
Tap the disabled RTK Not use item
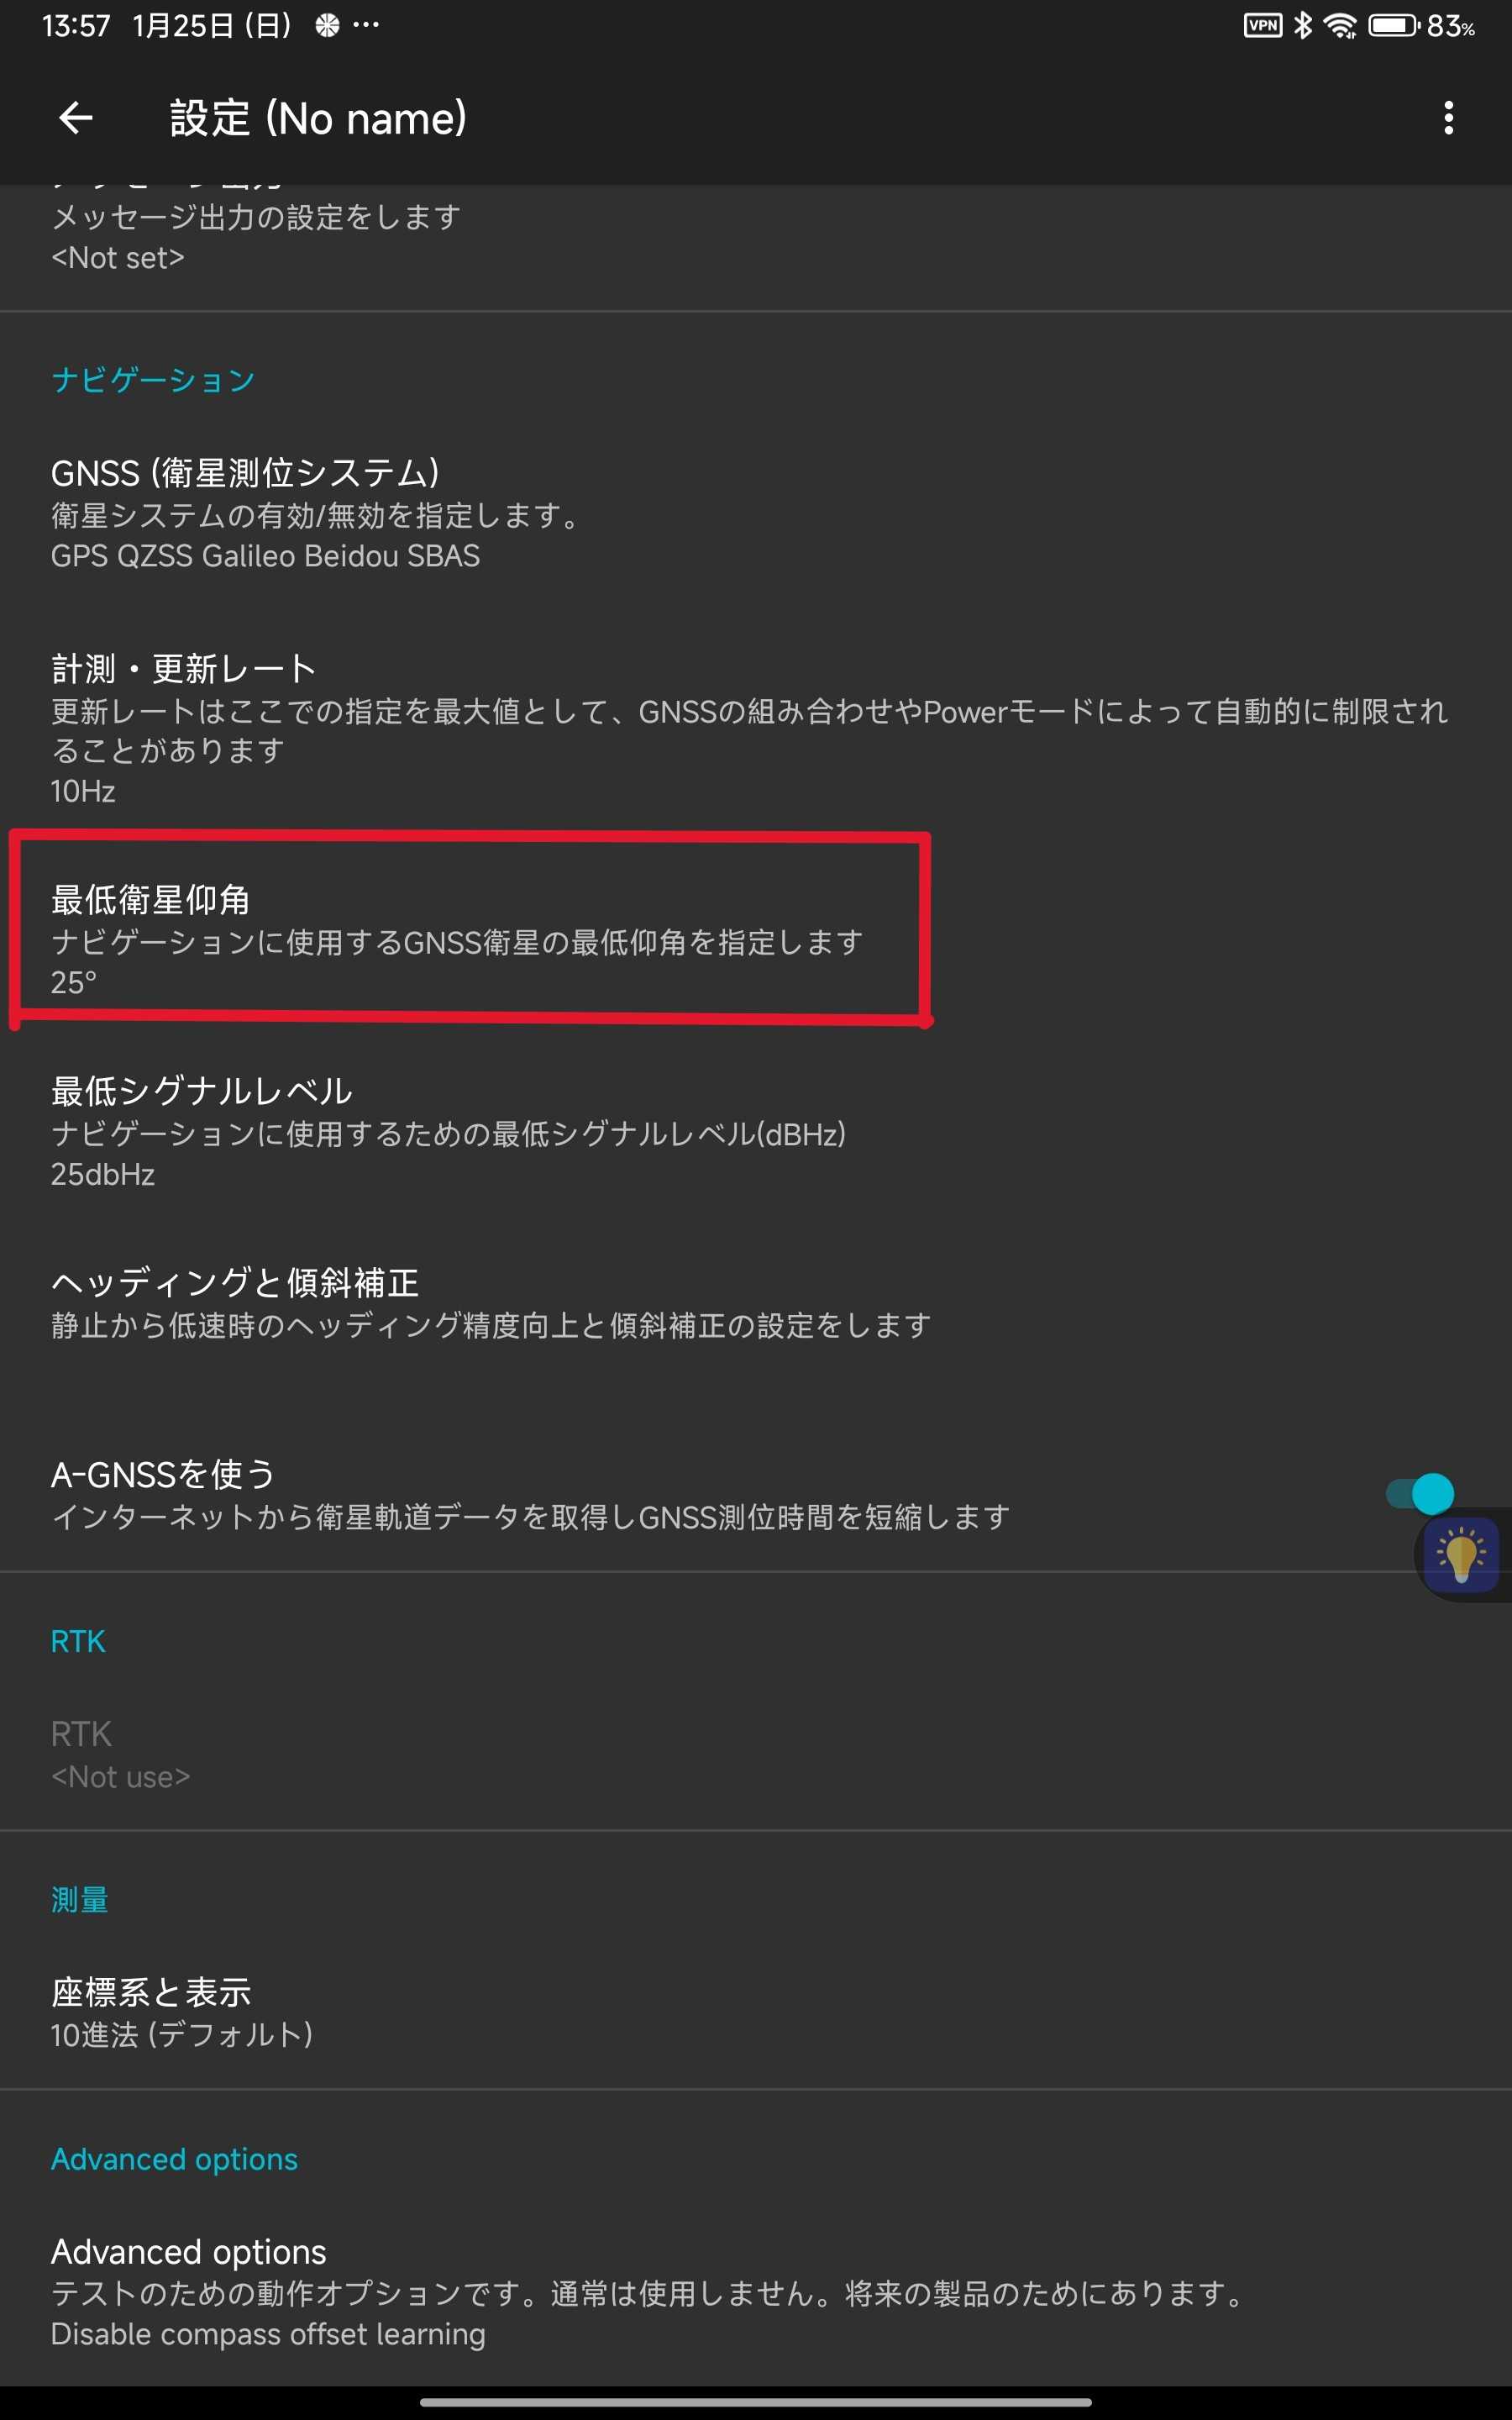[756, 1754]
